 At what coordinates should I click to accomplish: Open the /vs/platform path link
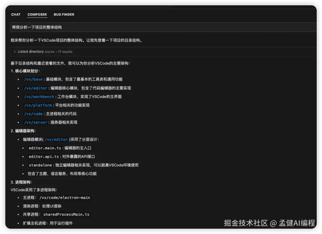point(38,105)
